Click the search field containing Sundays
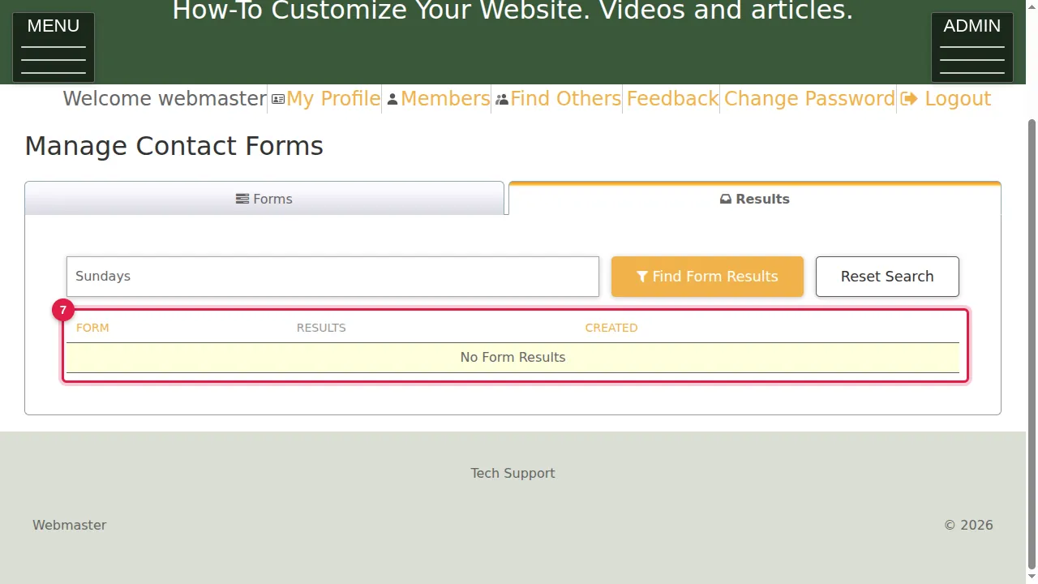 click(x=332, y=277)
